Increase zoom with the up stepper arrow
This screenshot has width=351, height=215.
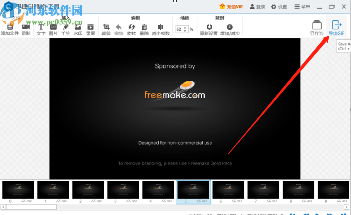tap(185, 27)
